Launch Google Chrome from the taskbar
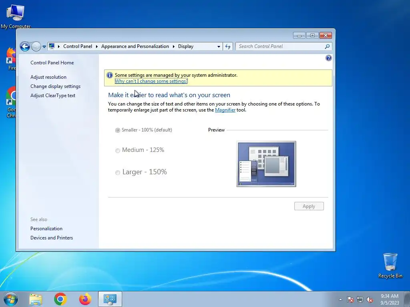 tap(60, 299)
